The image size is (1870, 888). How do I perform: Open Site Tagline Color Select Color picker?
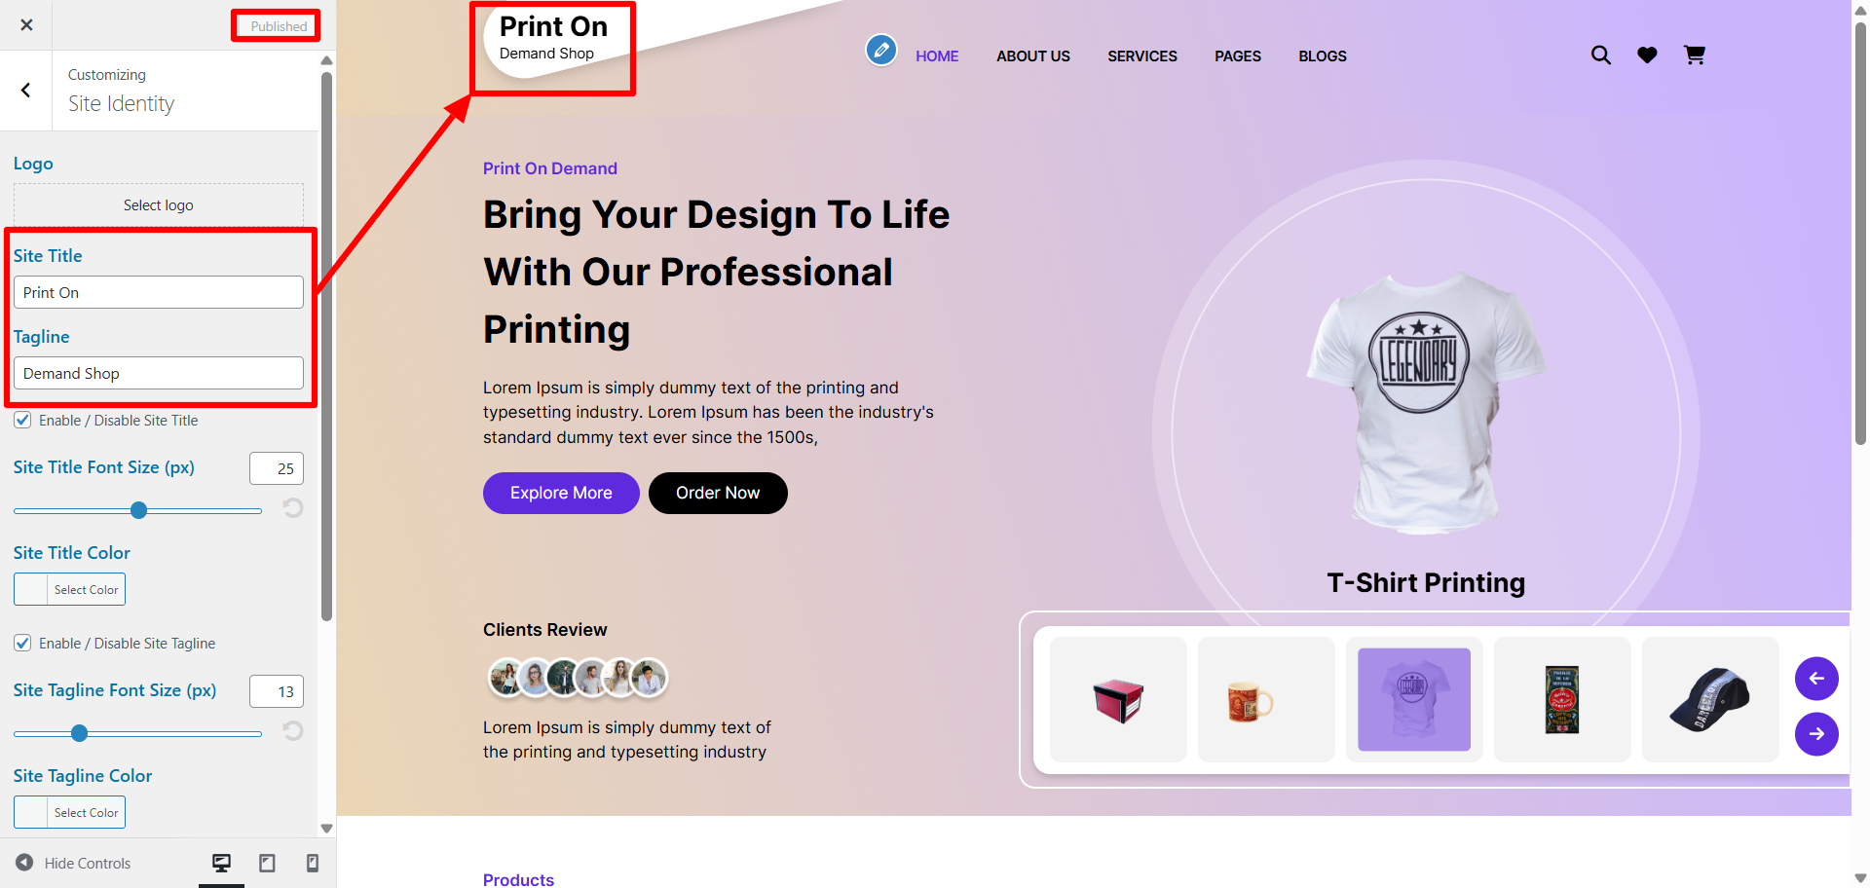pyautogui.click(x=69, y=812)
